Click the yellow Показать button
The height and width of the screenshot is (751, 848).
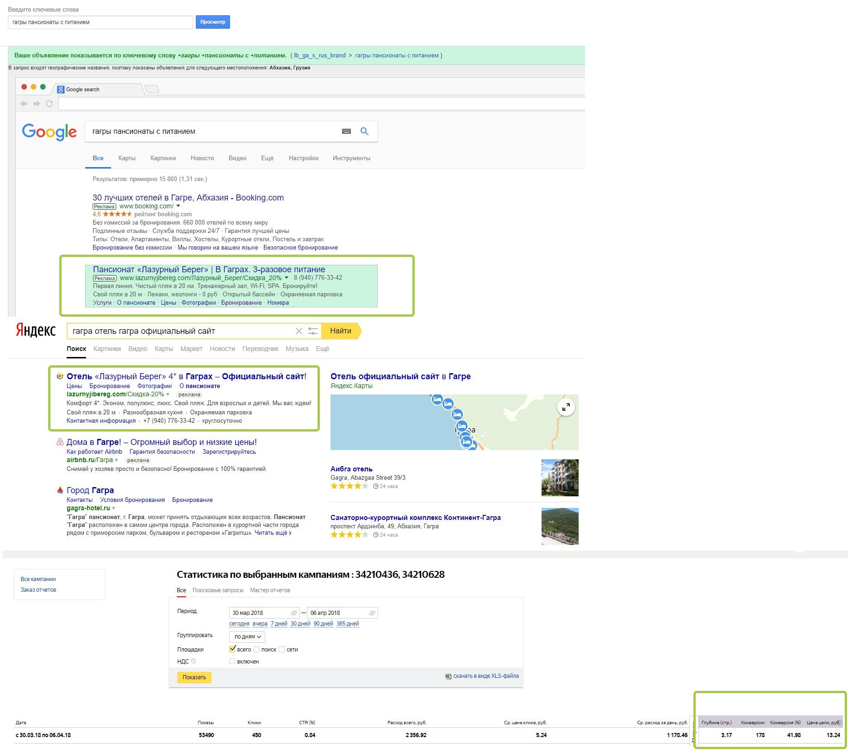(x=194, y=677)
